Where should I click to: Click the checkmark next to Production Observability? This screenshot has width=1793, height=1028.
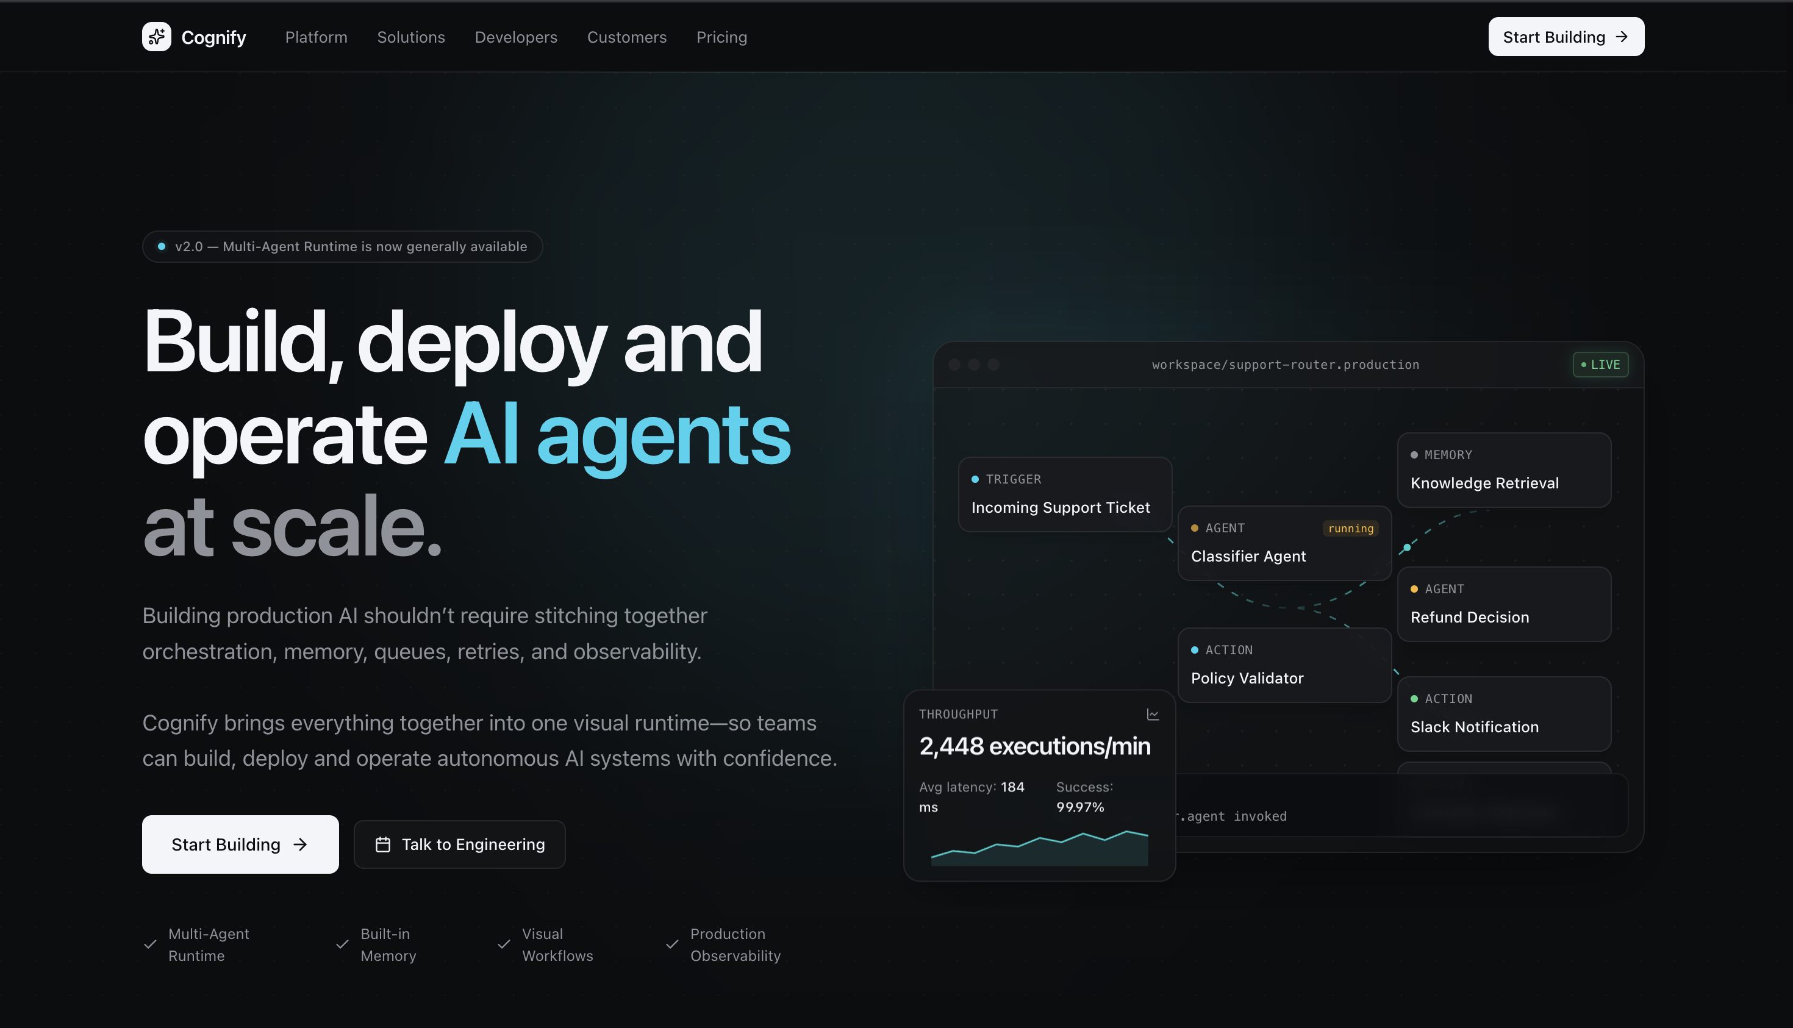(671, 944)
